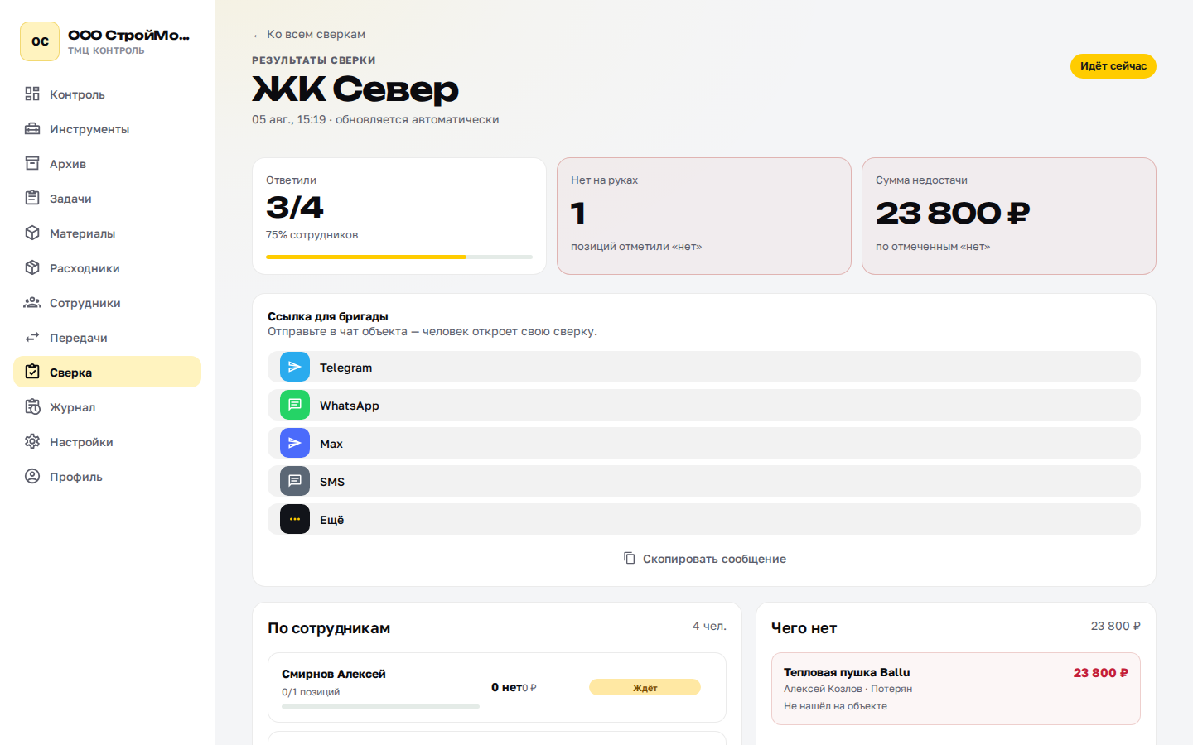This screenshot has height=745, width=1193.
Task: Click the Материалы cube icon
Action: pyautogui.click(x=32, y=233)
